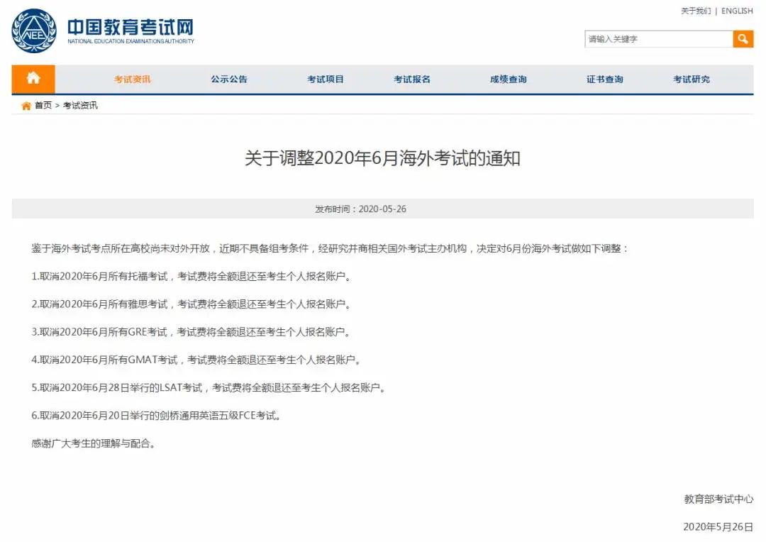Click 考试资讯 in the breadcrumb trail
The image size is (766, 542).
click(80, 105)
